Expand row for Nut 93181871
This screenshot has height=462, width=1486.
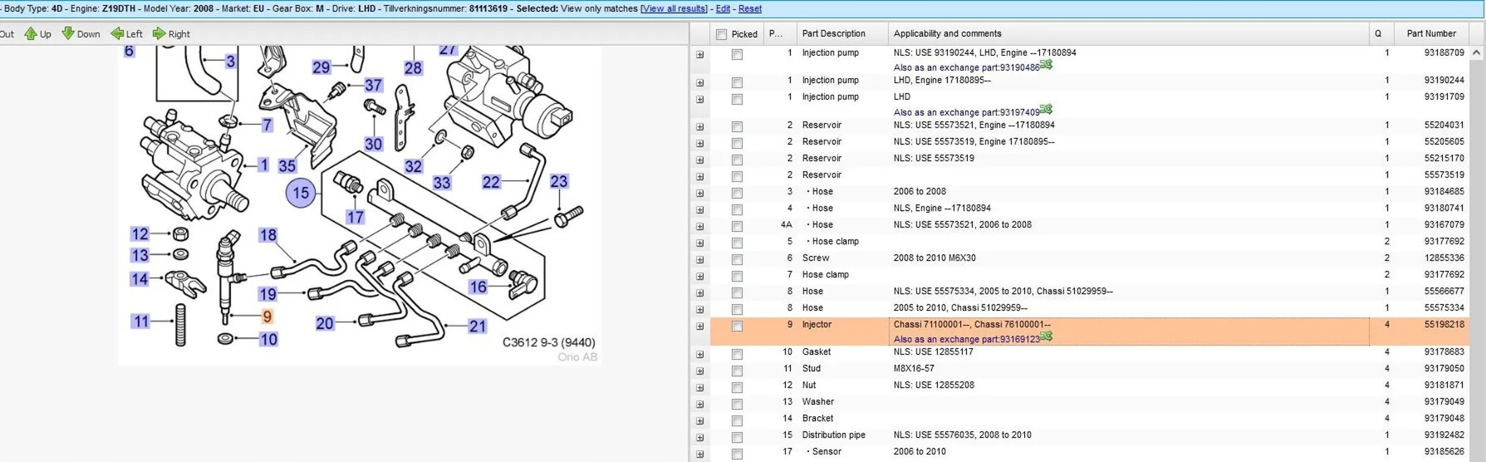coord(700,388)
